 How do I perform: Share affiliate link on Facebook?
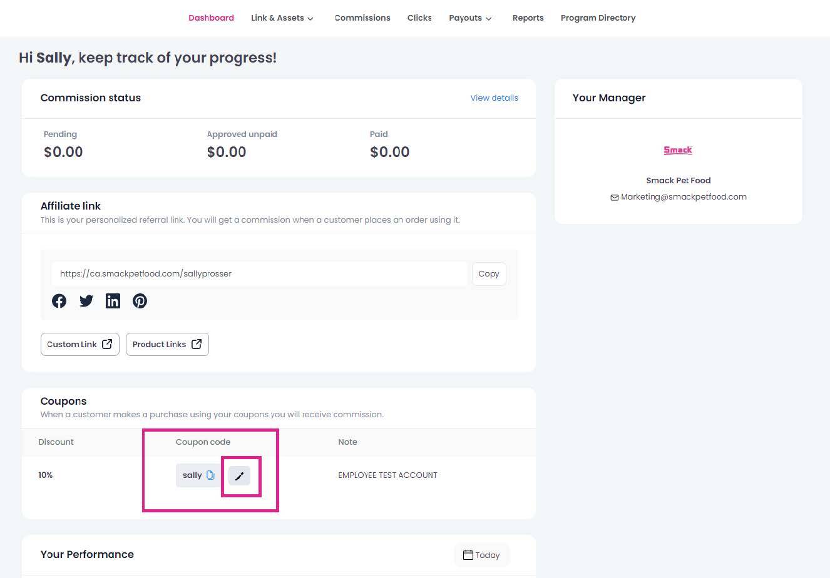click(59, 301)
